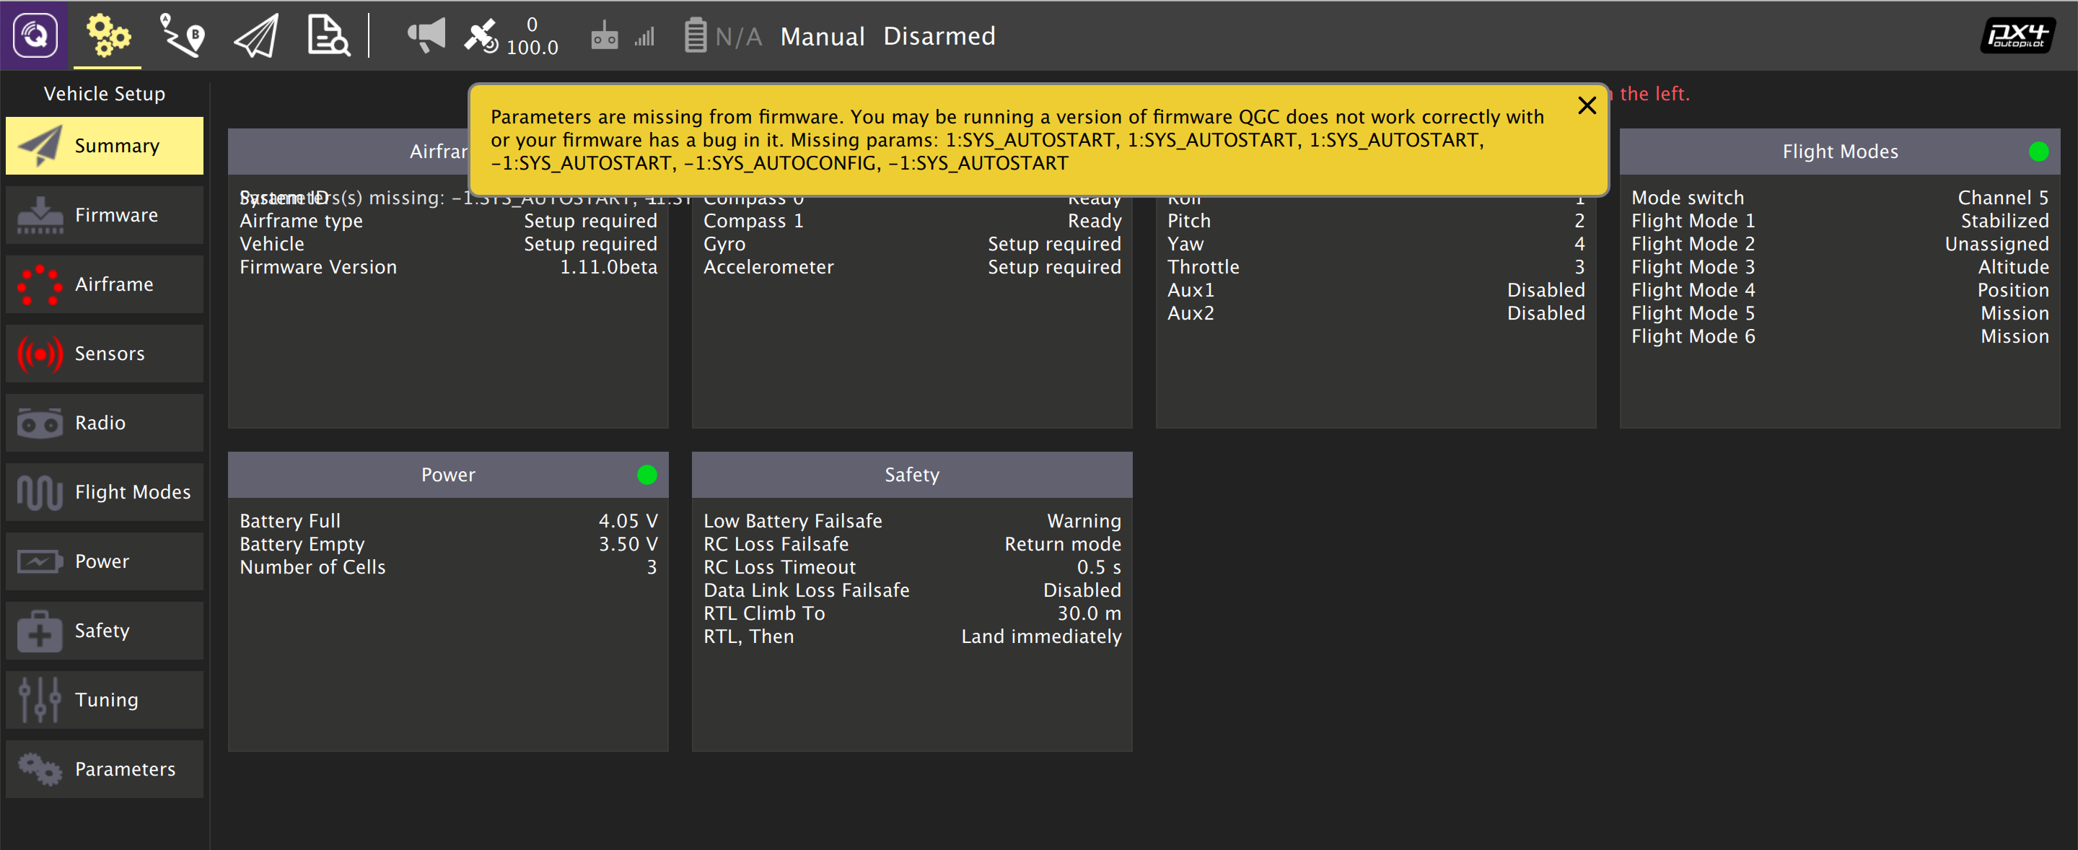Open the QGroundControl application menu icon
Viewport: 2078px width, 850px height.
point(35,35)
